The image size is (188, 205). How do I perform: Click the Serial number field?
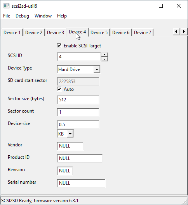[x=81, y=183]
